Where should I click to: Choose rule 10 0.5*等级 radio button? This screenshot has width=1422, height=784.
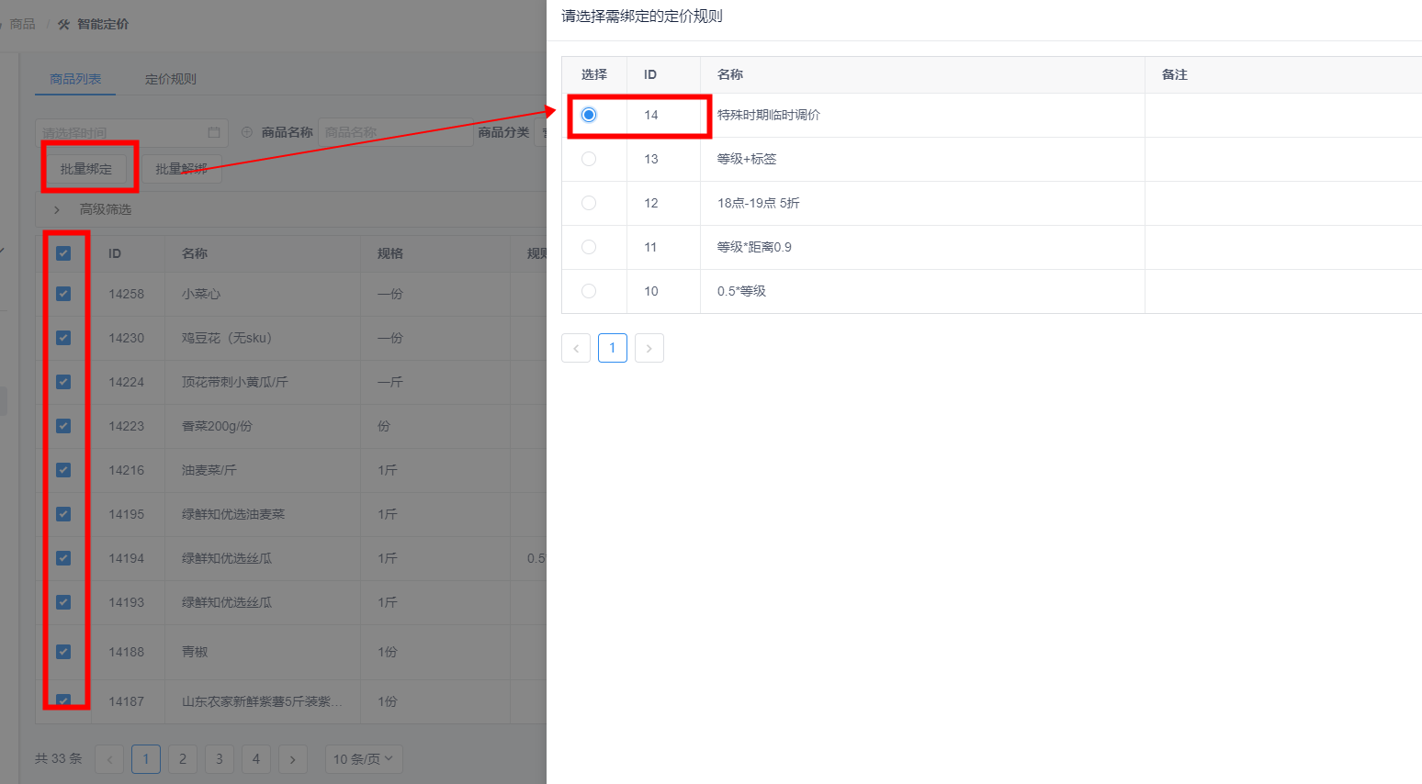click(x=589, y=291)
